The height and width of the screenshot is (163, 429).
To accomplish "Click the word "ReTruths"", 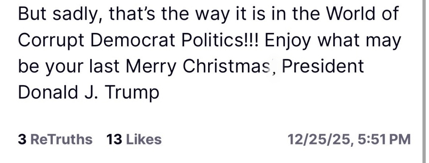I will click(x=61, y=139).
